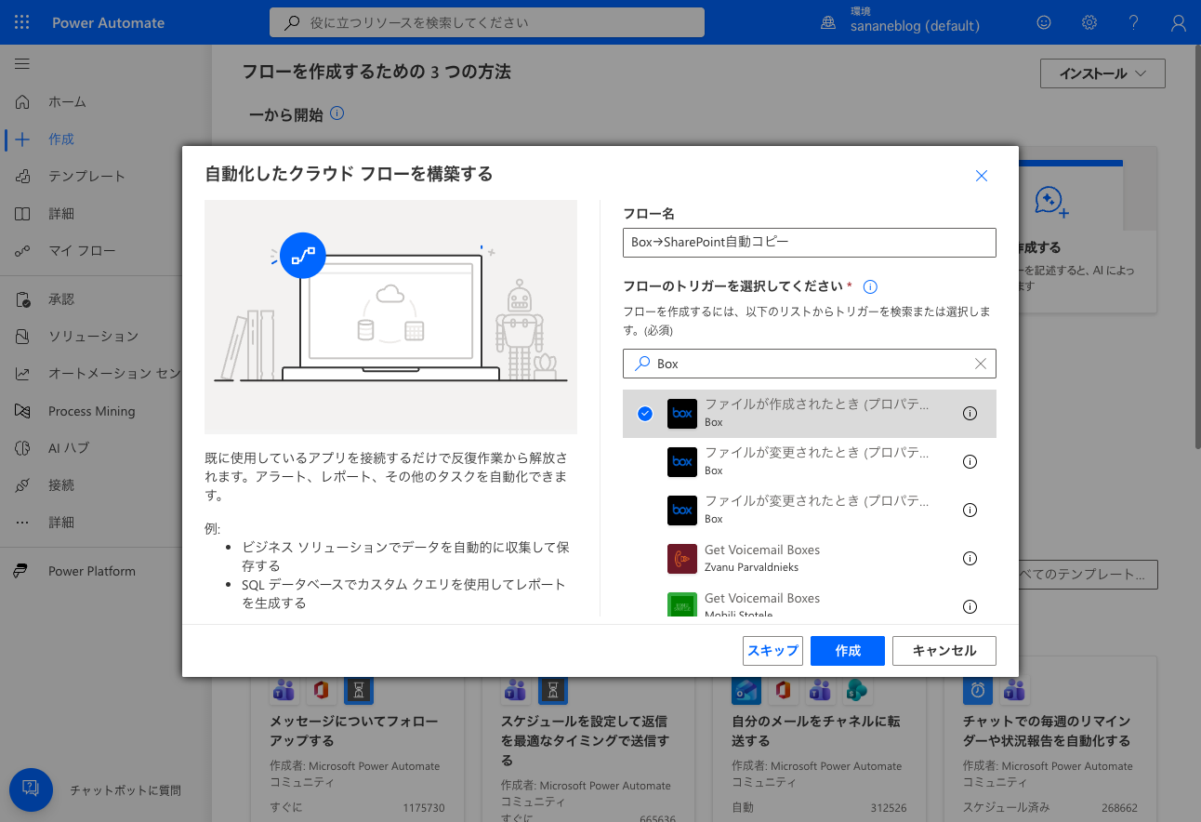Click the environment icon beside sananeblog
1201x822 pixels.
(828, 23)
